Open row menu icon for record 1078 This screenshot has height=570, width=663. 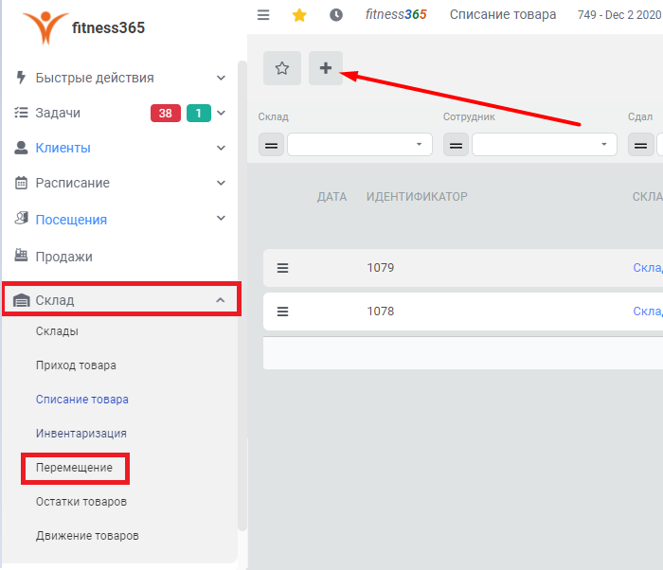coord(282,312)
